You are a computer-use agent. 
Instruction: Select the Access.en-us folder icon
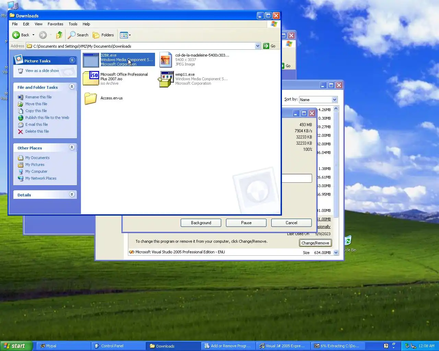(x=91, y=98)
